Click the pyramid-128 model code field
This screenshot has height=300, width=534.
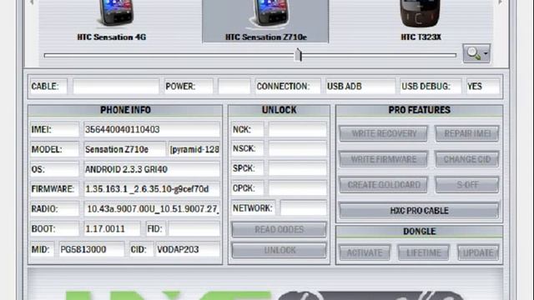coord(194,149)
